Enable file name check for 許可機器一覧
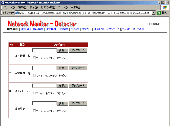170x126 pixels. [x=34, y=58]
